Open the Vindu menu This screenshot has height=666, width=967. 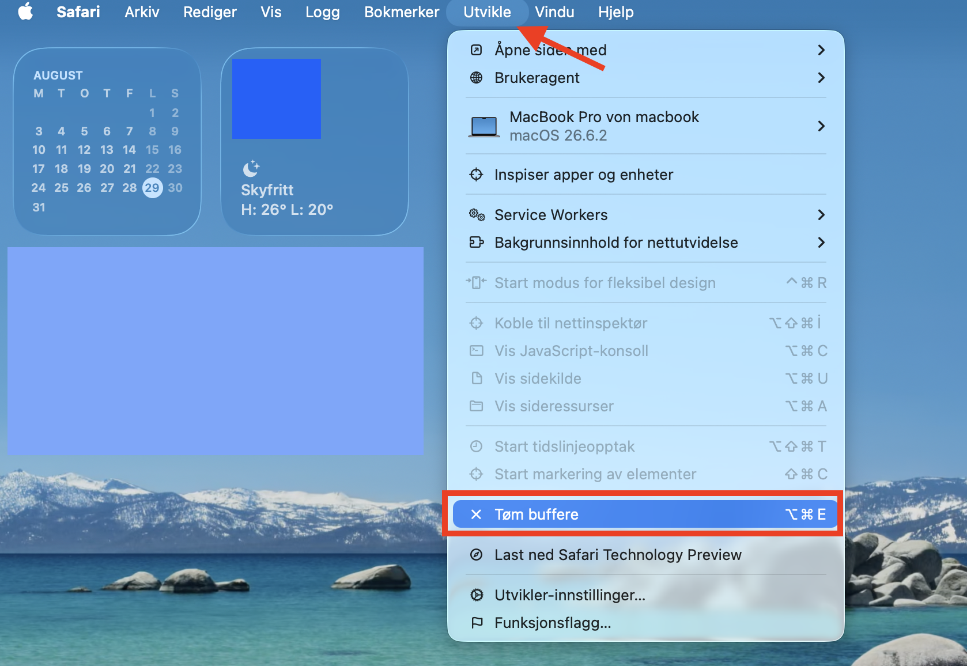tap(554, 12)
